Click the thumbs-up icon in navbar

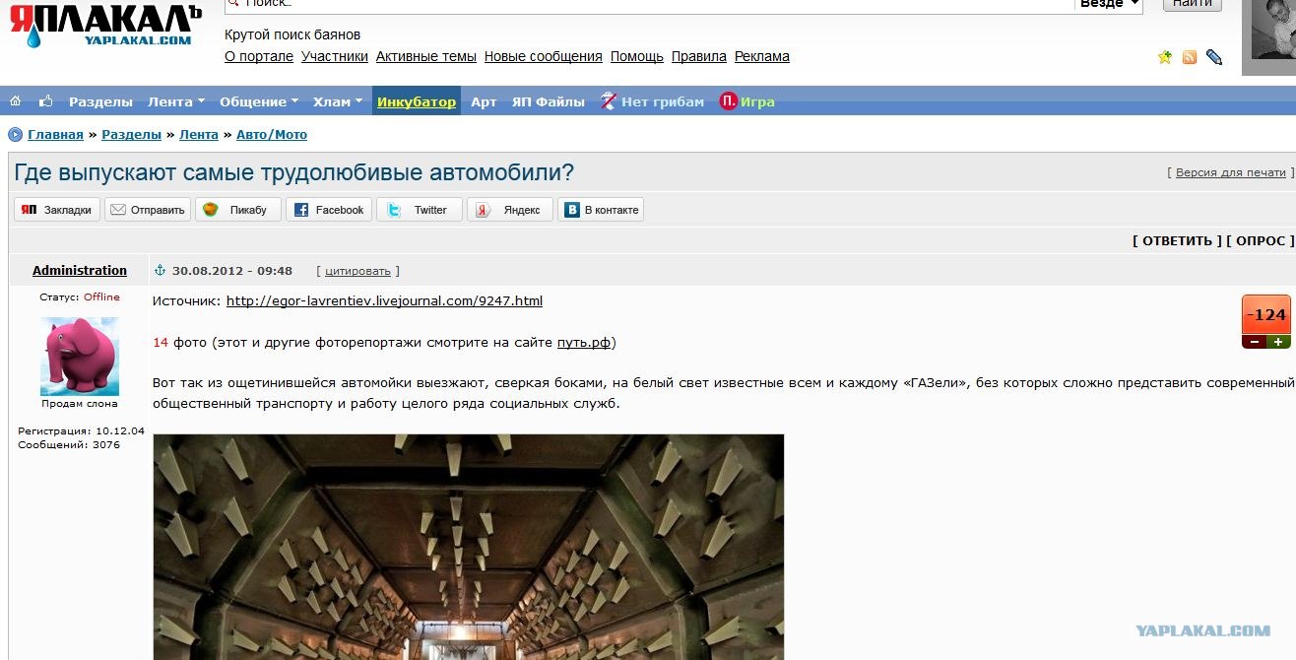[x=45, y=101]
